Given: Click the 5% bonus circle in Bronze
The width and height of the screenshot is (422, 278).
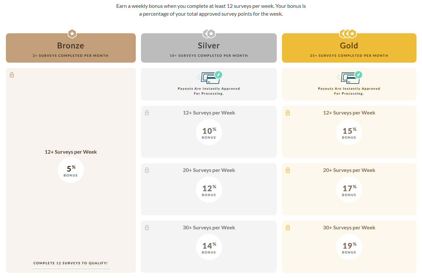Looking at the screenshot, I should (x=71, y=170).
